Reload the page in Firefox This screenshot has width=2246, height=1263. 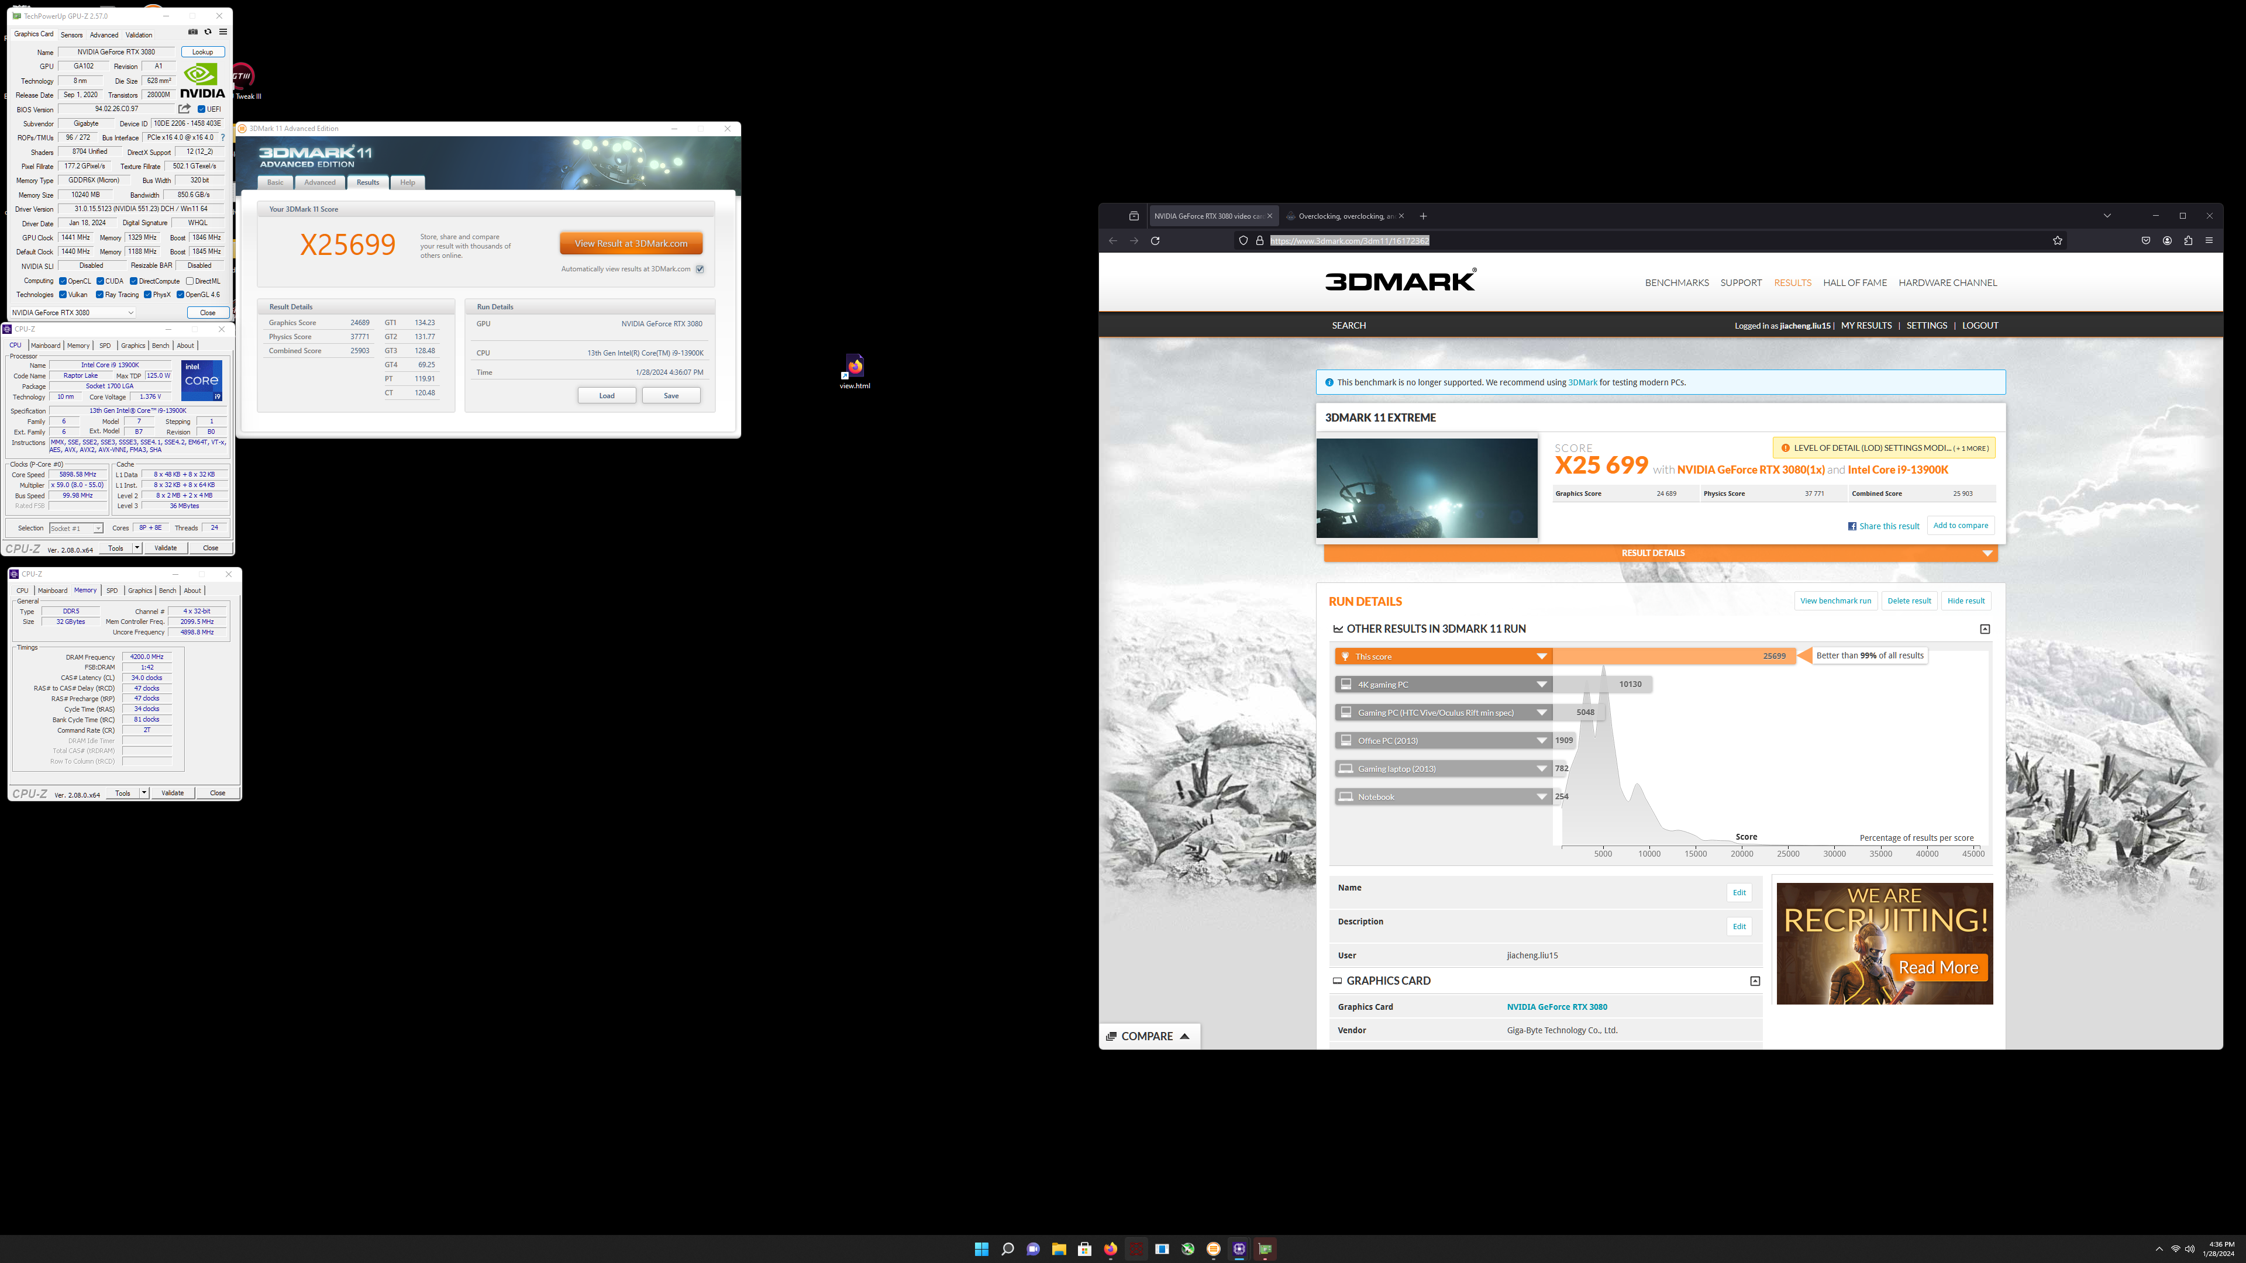pos(1155,240)
